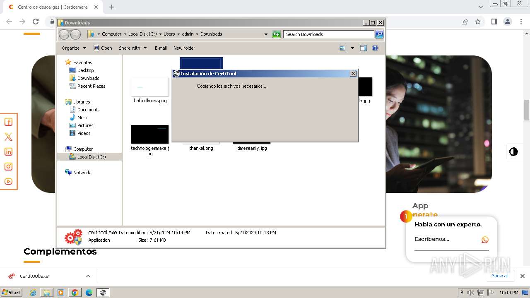530x298 pixels.
Task: Click Downloads in the address breadcrumb
Action: click(x=211, y=34)
